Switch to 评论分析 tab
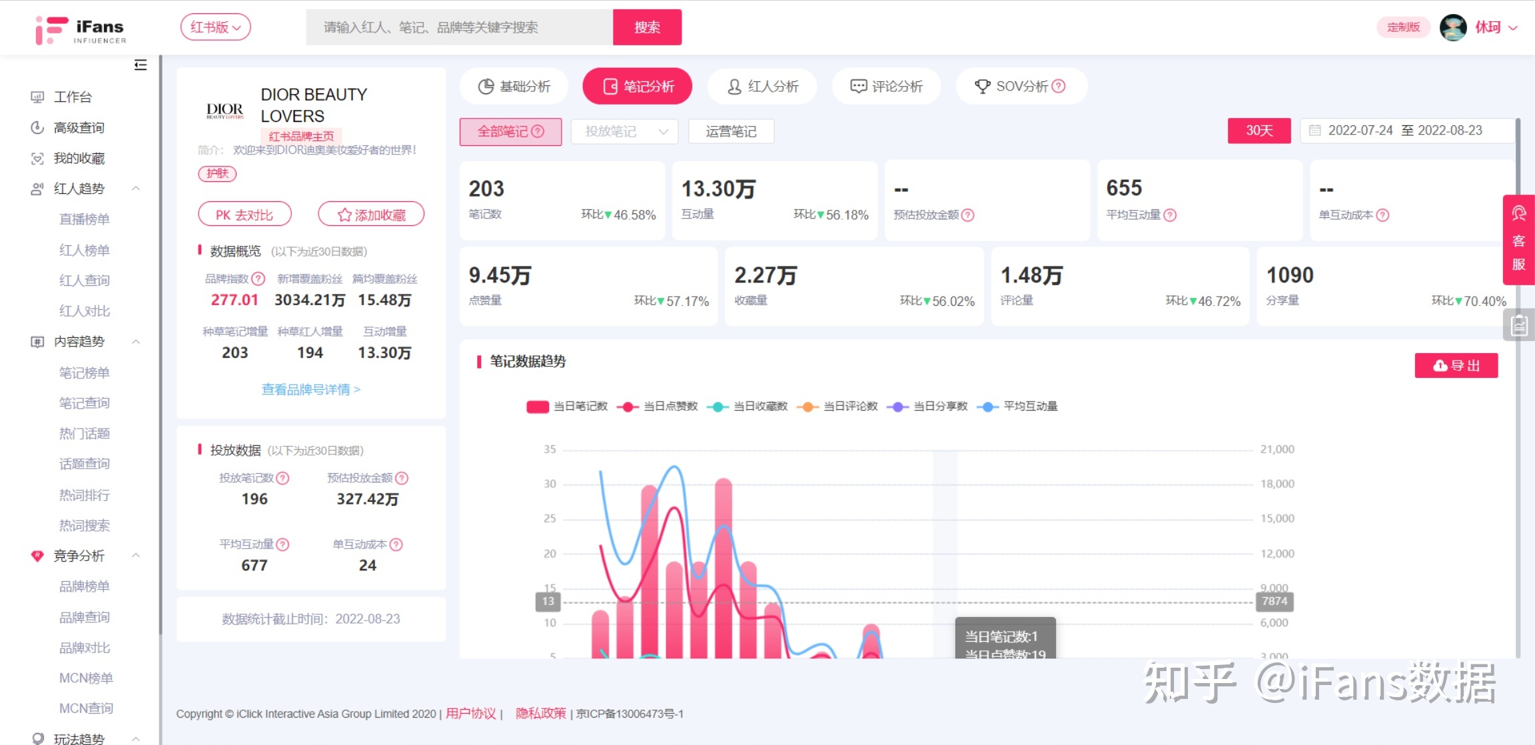This screenshot has height=745, width=1535. point(887,86)
